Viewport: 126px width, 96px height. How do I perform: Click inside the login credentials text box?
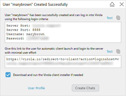click(x=63, y=32)
